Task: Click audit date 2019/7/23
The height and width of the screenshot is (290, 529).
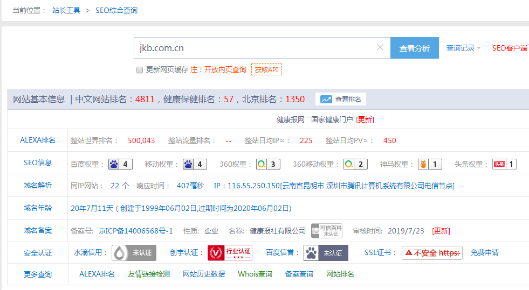Action: tap(406, 231)
